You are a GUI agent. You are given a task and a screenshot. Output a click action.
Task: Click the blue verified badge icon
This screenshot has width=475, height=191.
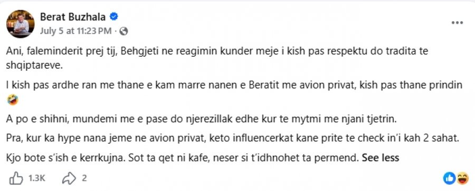tap(113, 17)
